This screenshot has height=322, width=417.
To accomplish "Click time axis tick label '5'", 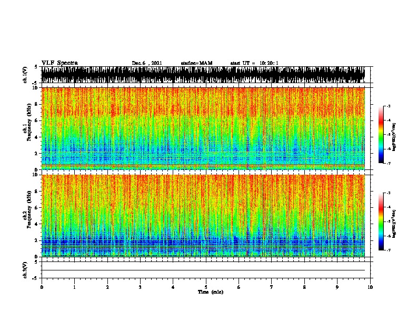I will 206,287.
